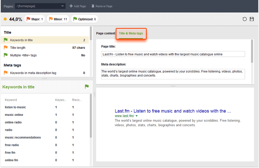259x168 pixels.
Task: Toggle the Minor: 11 filter
Action: (x=58, y=19)
